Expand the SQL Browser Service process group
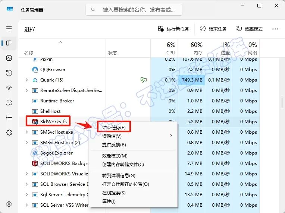The width and height of the screenshot is (285, 213). coord(27,184)
